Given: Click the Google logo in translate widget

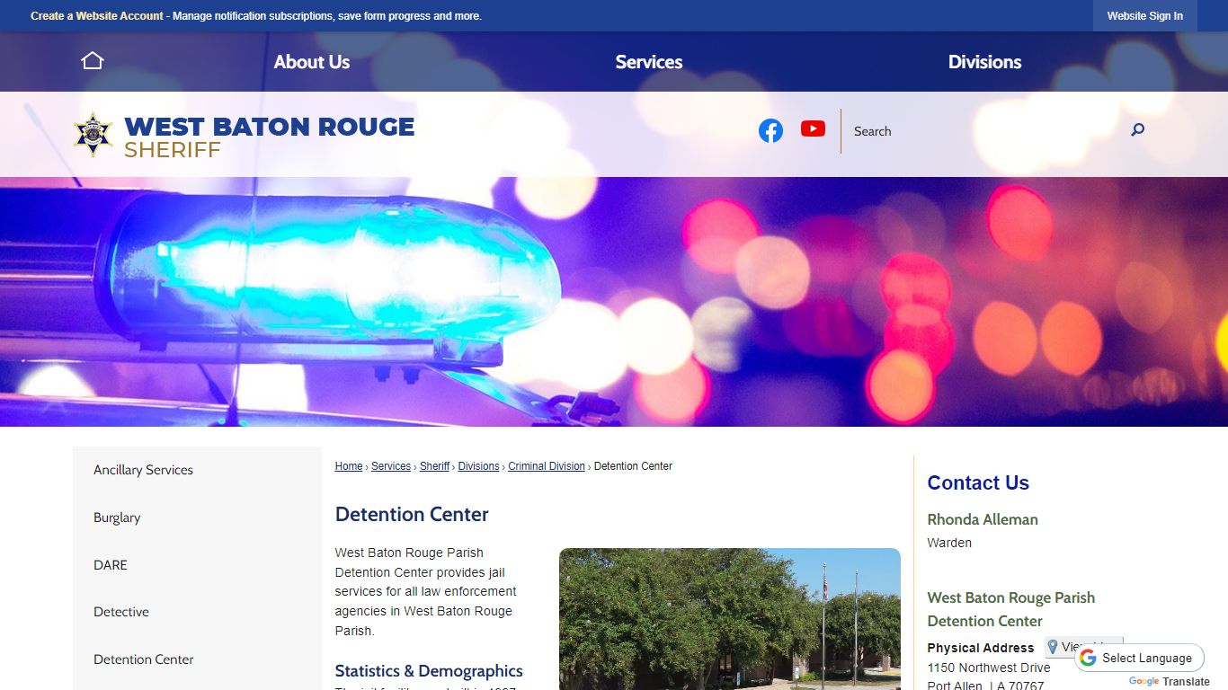Looking at the screenshot, I should [x=1088, y=658].
